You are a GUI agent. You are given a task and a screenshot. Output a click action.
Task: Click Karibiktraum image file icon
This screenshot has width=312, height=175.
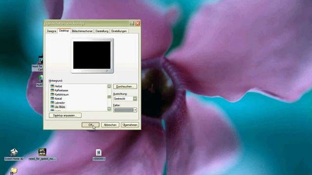pyautogui.click(x=52, y=94)
